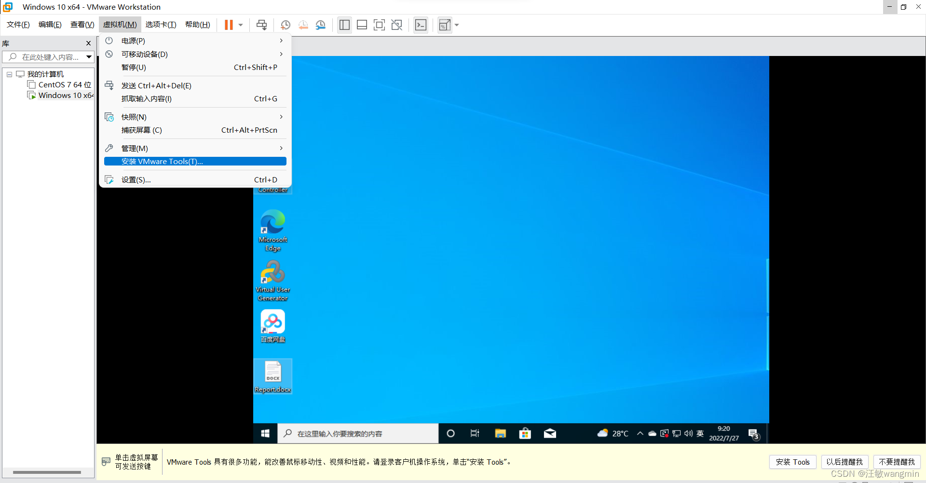Click the orange pause VM toolbar icon
The width and height of the screenshot is (926, 483).
click(x=229, y=25)
